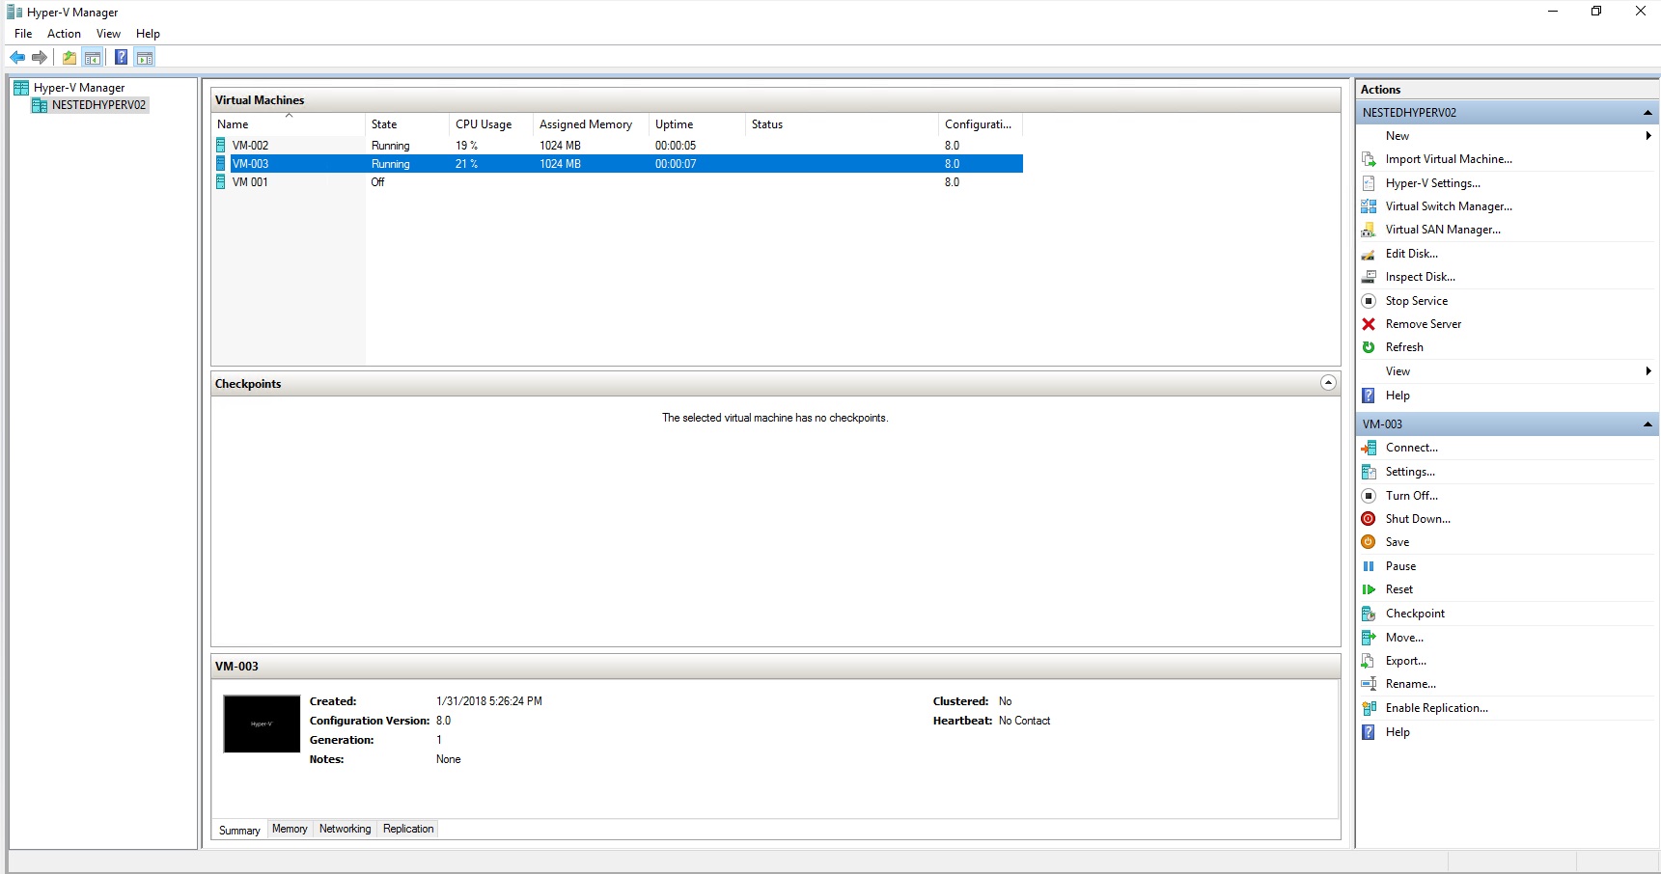1661x874 pixels.
Task: Collapse the NESTEDHYPERV02 actions section
Action: (x=1647, y=113)
